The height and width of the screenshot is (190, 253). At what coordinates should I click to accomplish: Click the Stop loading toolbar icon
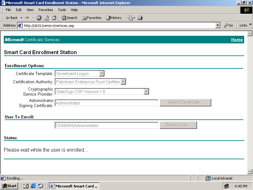(39, 18)
